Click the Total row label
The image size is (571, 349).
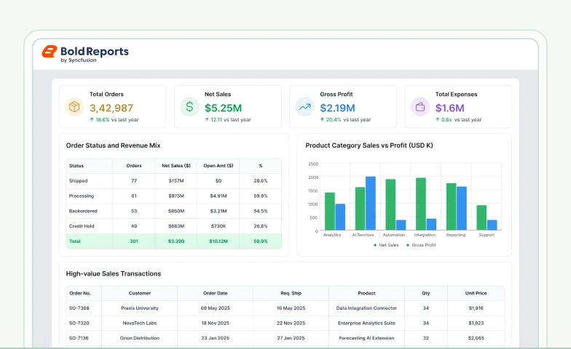(x=74, y=241)
